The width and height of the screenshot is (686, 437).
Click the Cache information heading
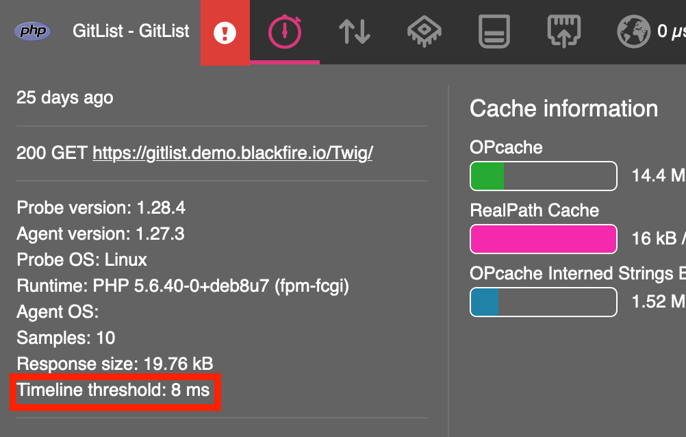pos(564,109)
